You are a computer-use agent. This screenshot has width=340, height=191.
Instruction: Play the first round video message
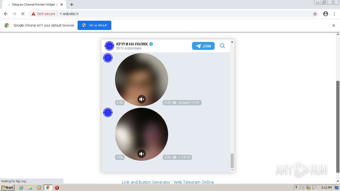pos(142,79)
